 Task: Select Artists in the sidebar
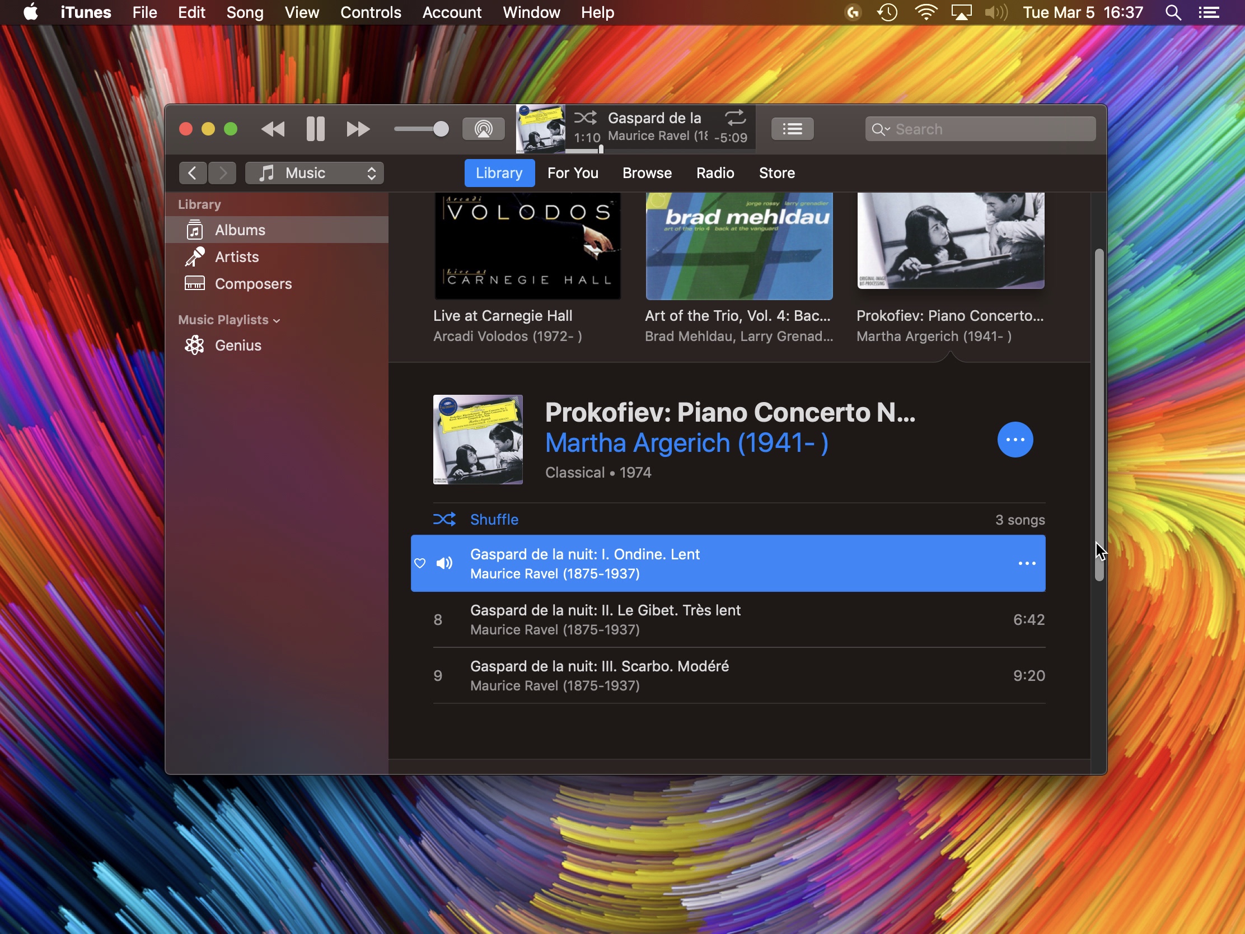(x=277, y=256)
